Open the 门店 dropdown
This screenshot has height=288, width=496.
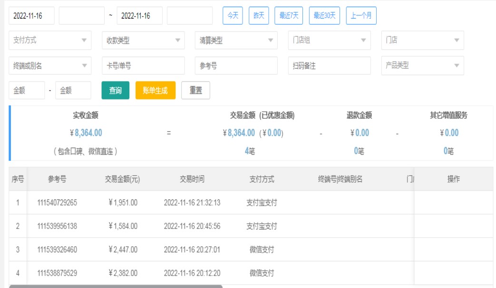422,40
